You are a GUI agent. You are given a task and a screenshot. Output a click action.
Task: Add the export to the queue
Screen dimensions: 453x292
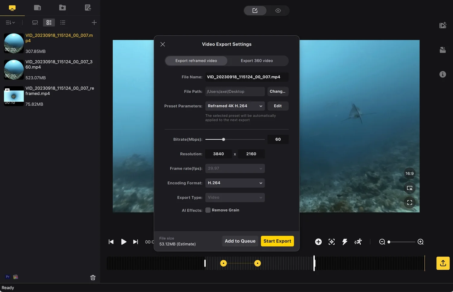[240, 241]
